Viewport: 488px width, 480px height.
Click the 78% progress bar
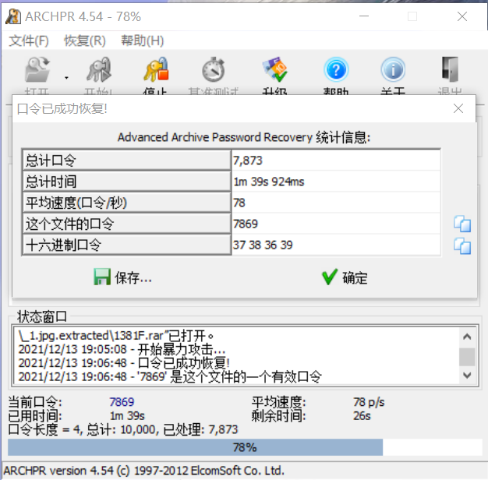[245, 447]
